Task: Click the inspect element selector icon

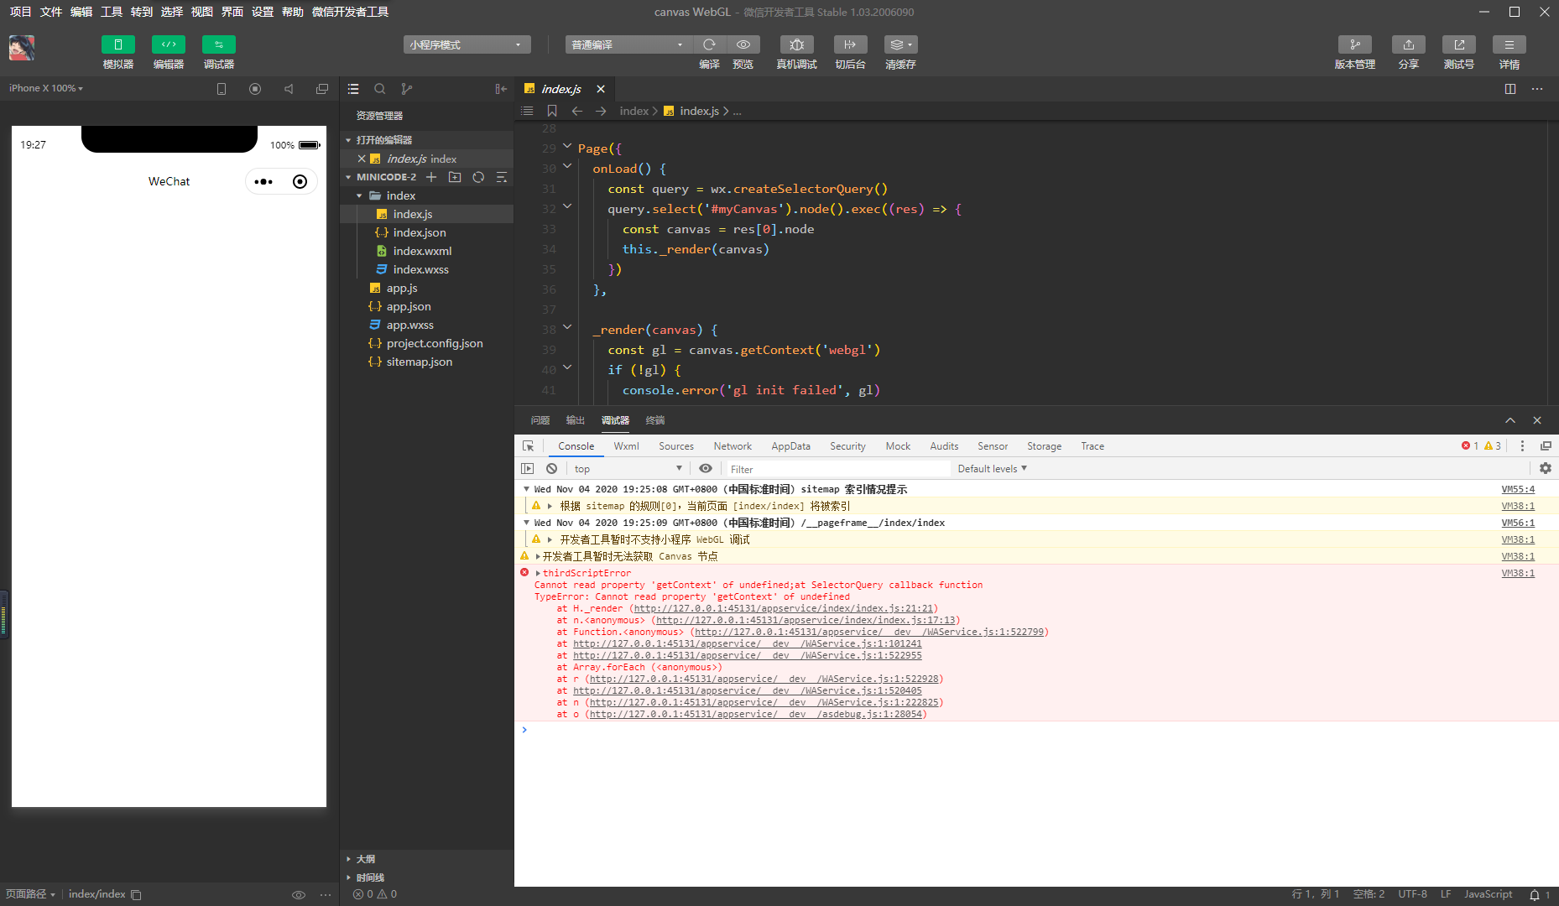Action: point(528,446)
